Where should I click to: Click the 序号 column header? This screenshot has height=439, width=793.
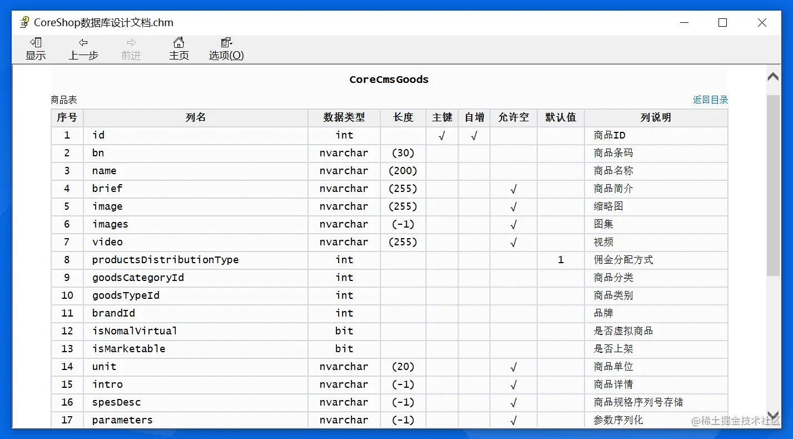point(67,117)
